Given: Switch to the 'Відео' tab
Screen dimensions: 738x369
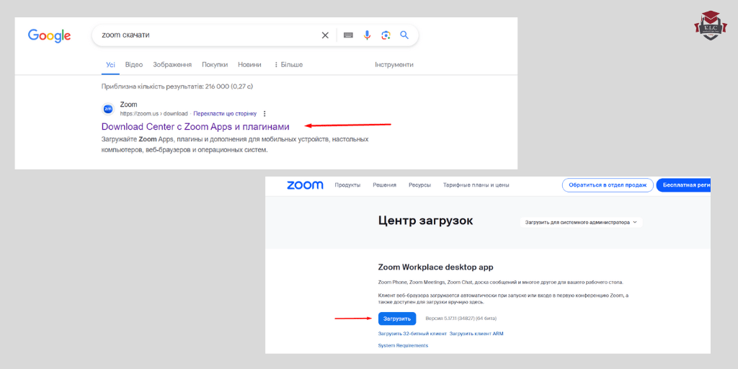Looking at the screenshot, I should [134, 64].
